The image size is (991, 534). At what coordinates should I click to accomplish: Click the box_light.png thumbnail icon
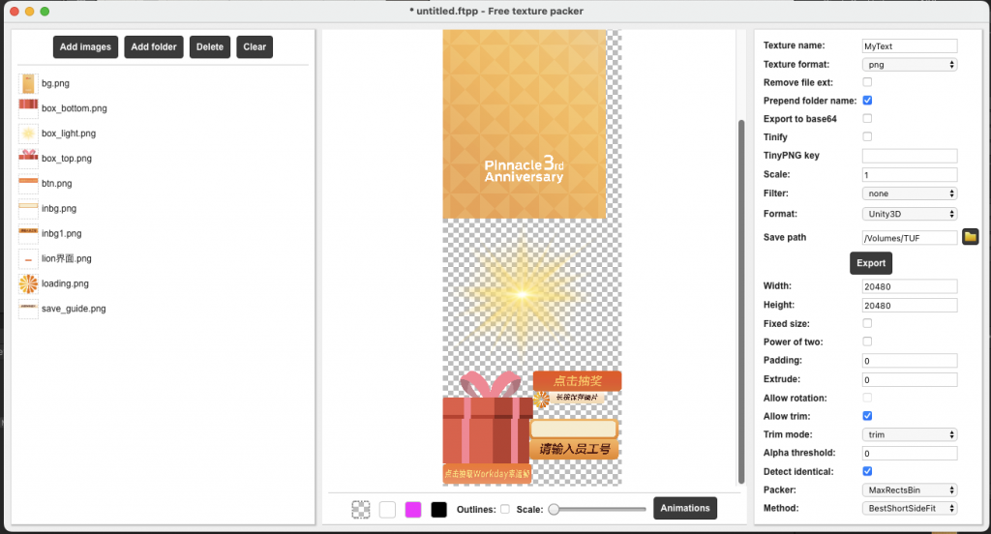pyautogui.click(x=28, y=133)
